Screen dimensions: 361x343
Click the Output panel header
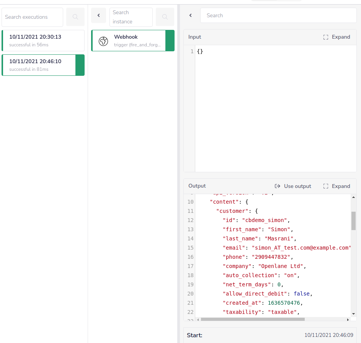[x=197, y=186]
